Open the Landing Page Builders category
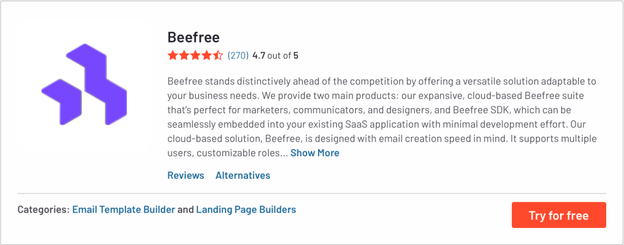 click(x=246, y=209)
